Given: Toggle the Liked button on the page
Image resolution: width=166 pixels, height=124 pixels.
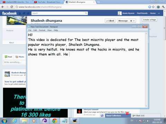Looking at the screenshot, I should pyautogui.click(x=110, y=21).
